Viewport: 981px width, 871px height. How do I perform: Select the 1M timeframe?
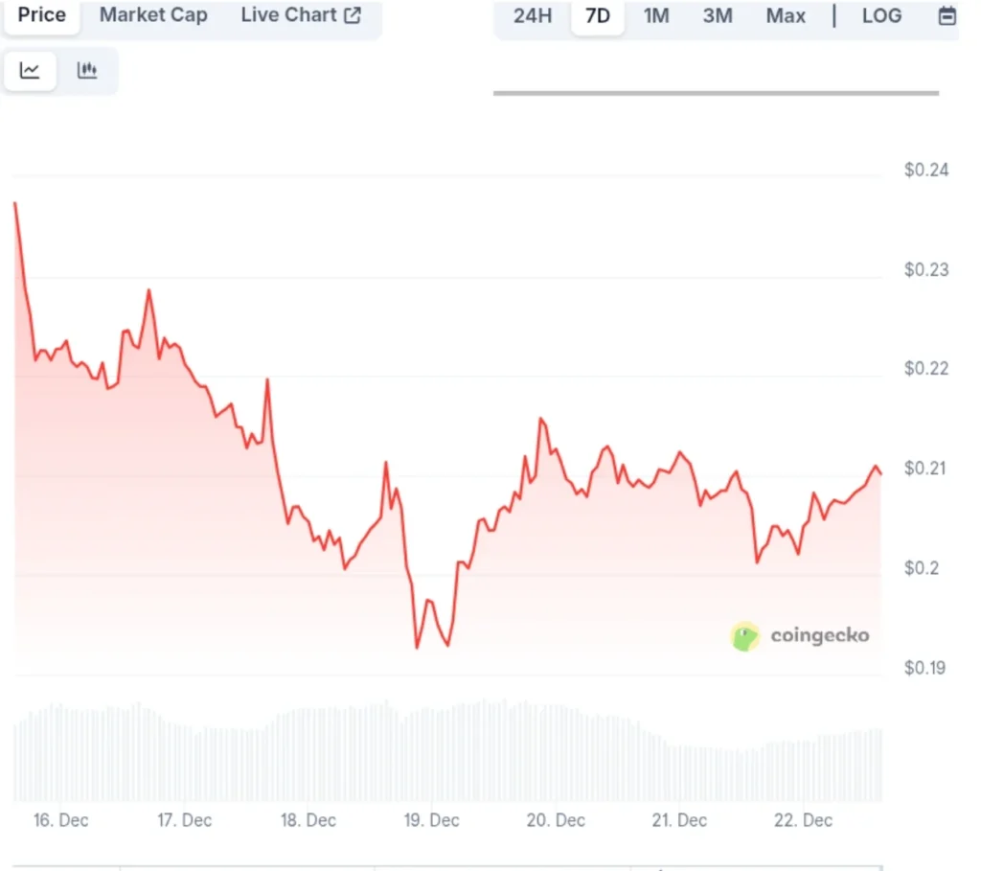click(656, 15)
